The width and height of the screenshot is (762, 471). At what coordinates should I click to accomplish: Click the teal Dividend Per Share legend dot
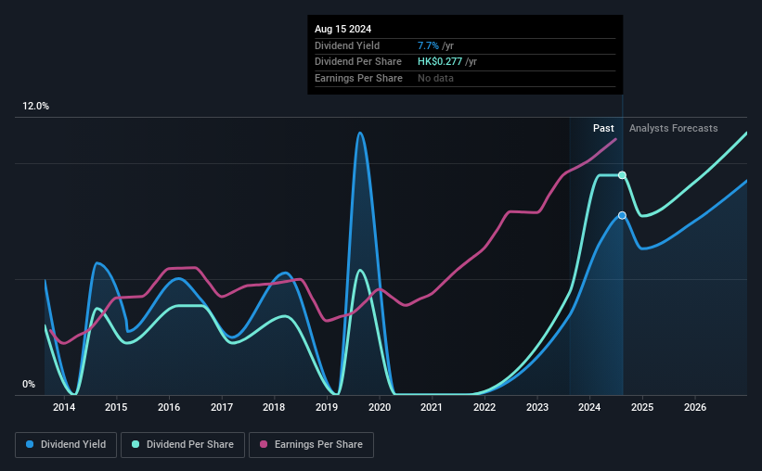pos(136,444)
